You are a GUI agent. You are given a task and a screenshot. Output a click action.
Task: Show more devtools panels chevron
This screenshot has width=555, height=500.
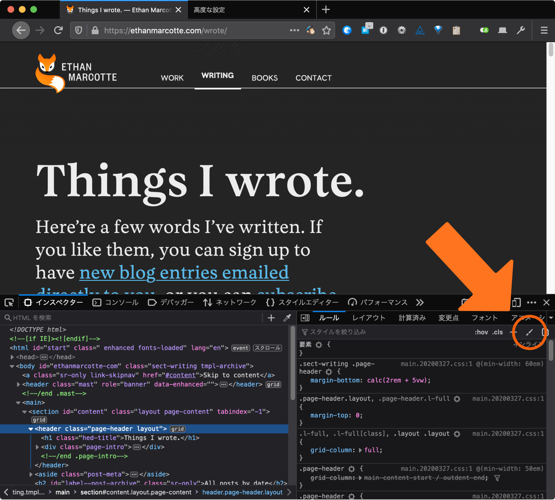[420, 302]
